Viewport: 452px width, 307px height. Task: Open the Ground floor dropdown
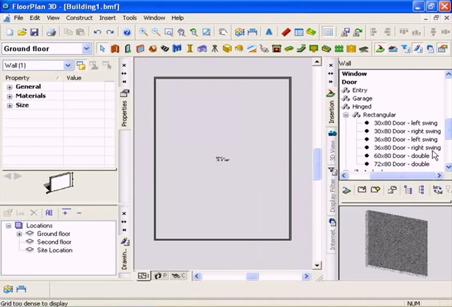[x=86, y=49]
